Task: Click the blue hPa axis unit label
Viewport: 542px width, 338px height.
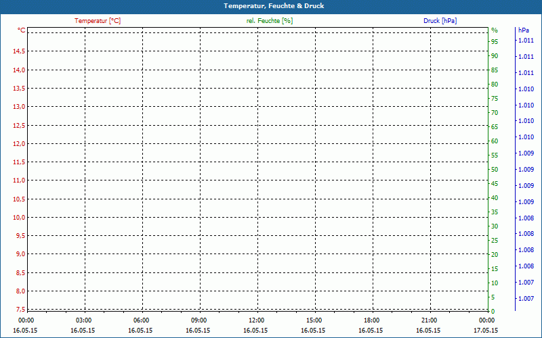Action: click(x=524, y=30)
